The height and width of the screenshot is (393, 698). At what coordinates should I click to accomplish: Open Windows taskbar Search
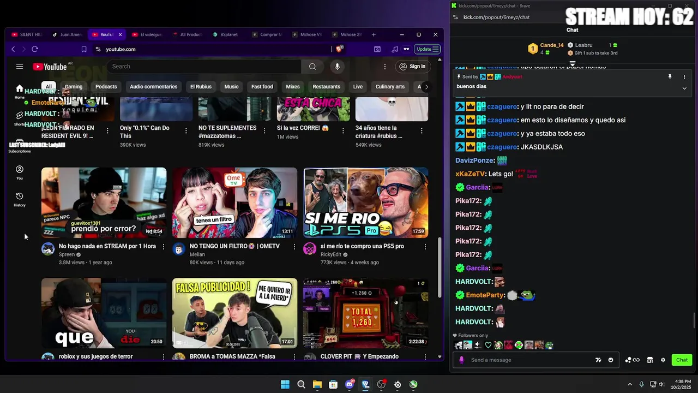pos(301,384)
